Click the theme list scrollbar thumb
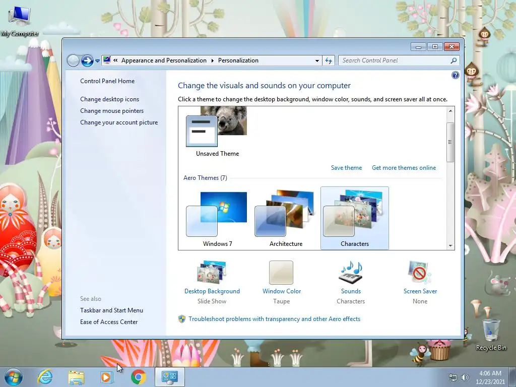This screenshot has height=387, width=516. tap(450, 142)
